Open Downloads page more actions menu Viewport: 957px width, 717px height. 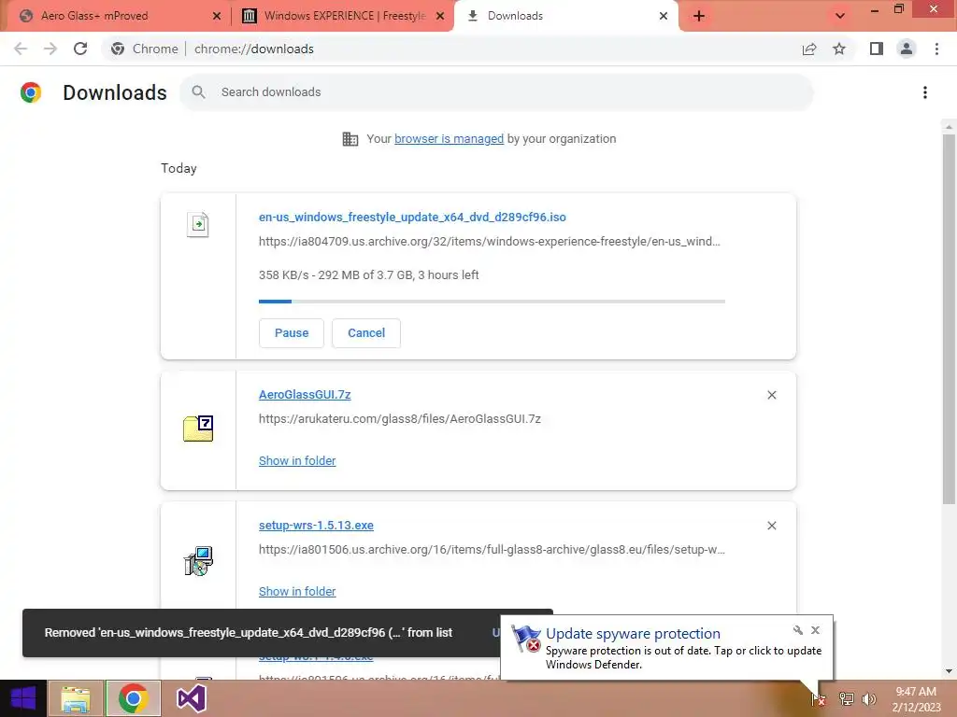(925, 92)
